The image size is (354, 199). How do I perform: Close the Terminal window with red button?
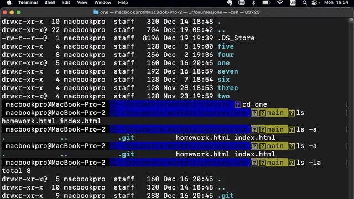click(x=5, y=12)
